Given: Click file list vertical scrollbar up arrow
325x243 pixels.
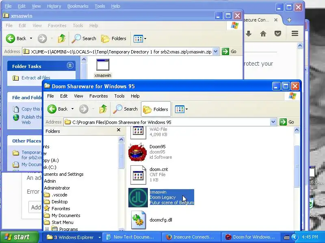Looking at the screenshot, I should (x=297, y=130).
